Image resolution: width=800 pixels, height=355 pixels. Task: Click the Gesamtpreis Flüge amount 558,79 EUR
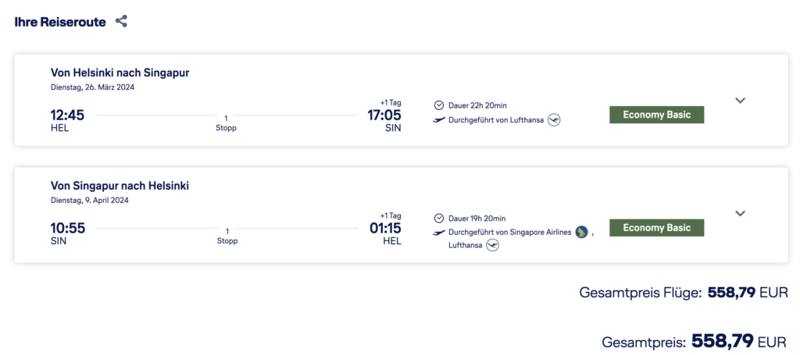point(748,293)
